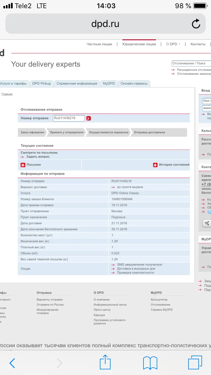Click the Skype icon in contacts
Image resolution: width=211 pixels, height=375 pixels.
pyautogui.click(x=209, y=212)
